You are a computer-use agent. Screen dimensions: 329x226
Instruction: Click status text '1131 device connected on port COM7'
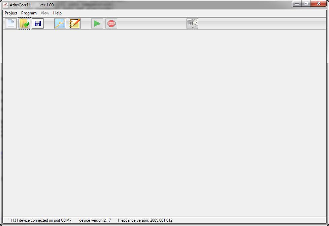pos(41,220)
